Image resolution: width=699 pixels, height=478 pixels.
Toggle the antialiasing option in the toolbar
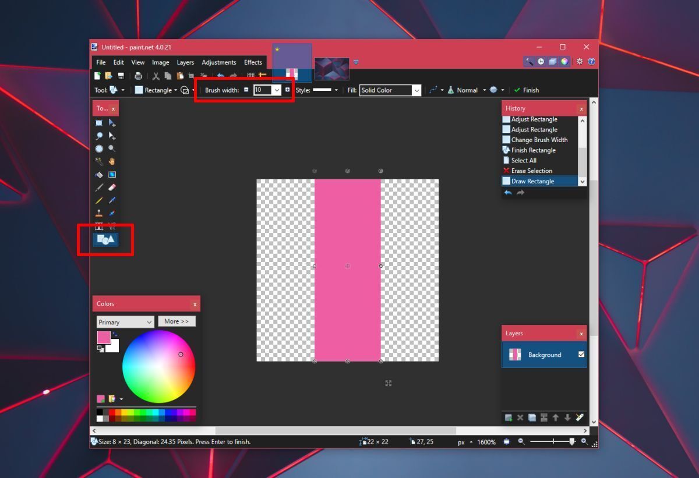click(495, 90)
